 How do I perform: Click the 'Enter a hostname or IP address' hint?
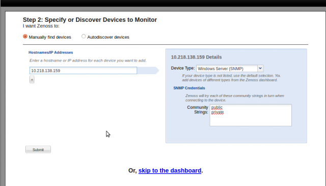88,60
